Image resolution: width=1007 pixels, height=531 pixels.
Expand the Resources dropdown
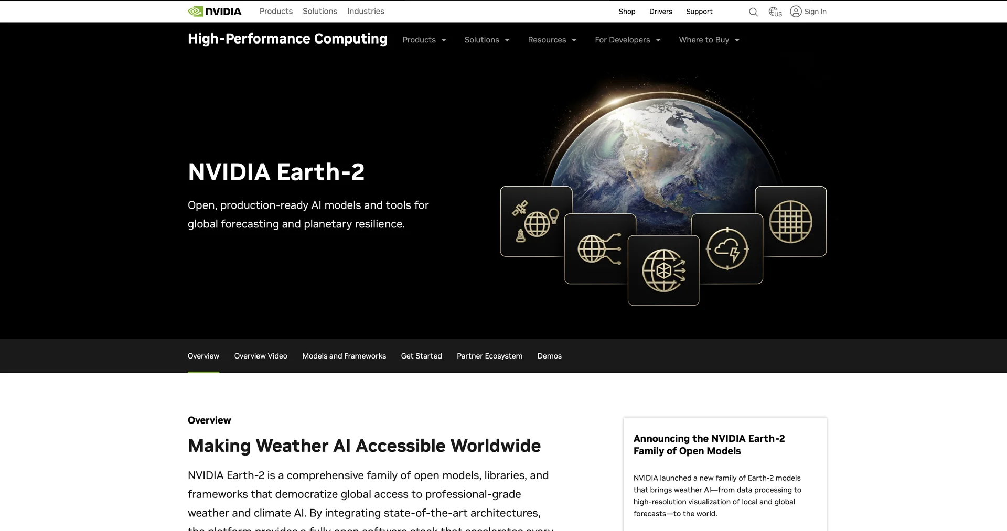pos(552,40)
